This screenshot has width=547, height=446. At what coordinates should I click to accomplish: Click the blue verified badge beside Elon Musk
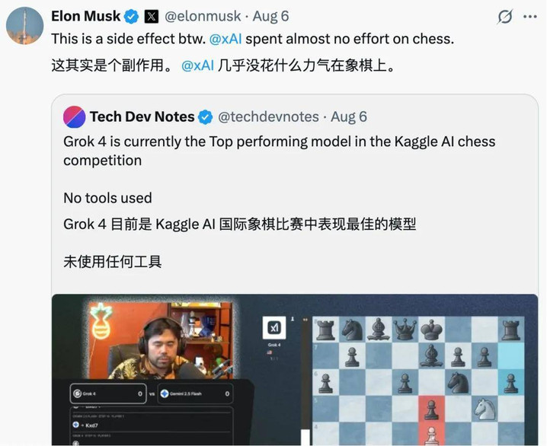131,17
